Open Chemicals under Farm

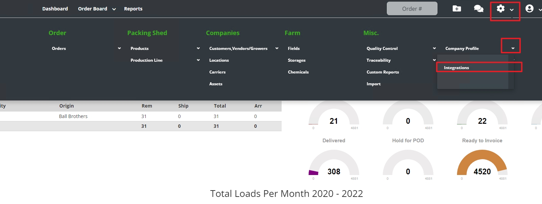click(x=298, y=72)
